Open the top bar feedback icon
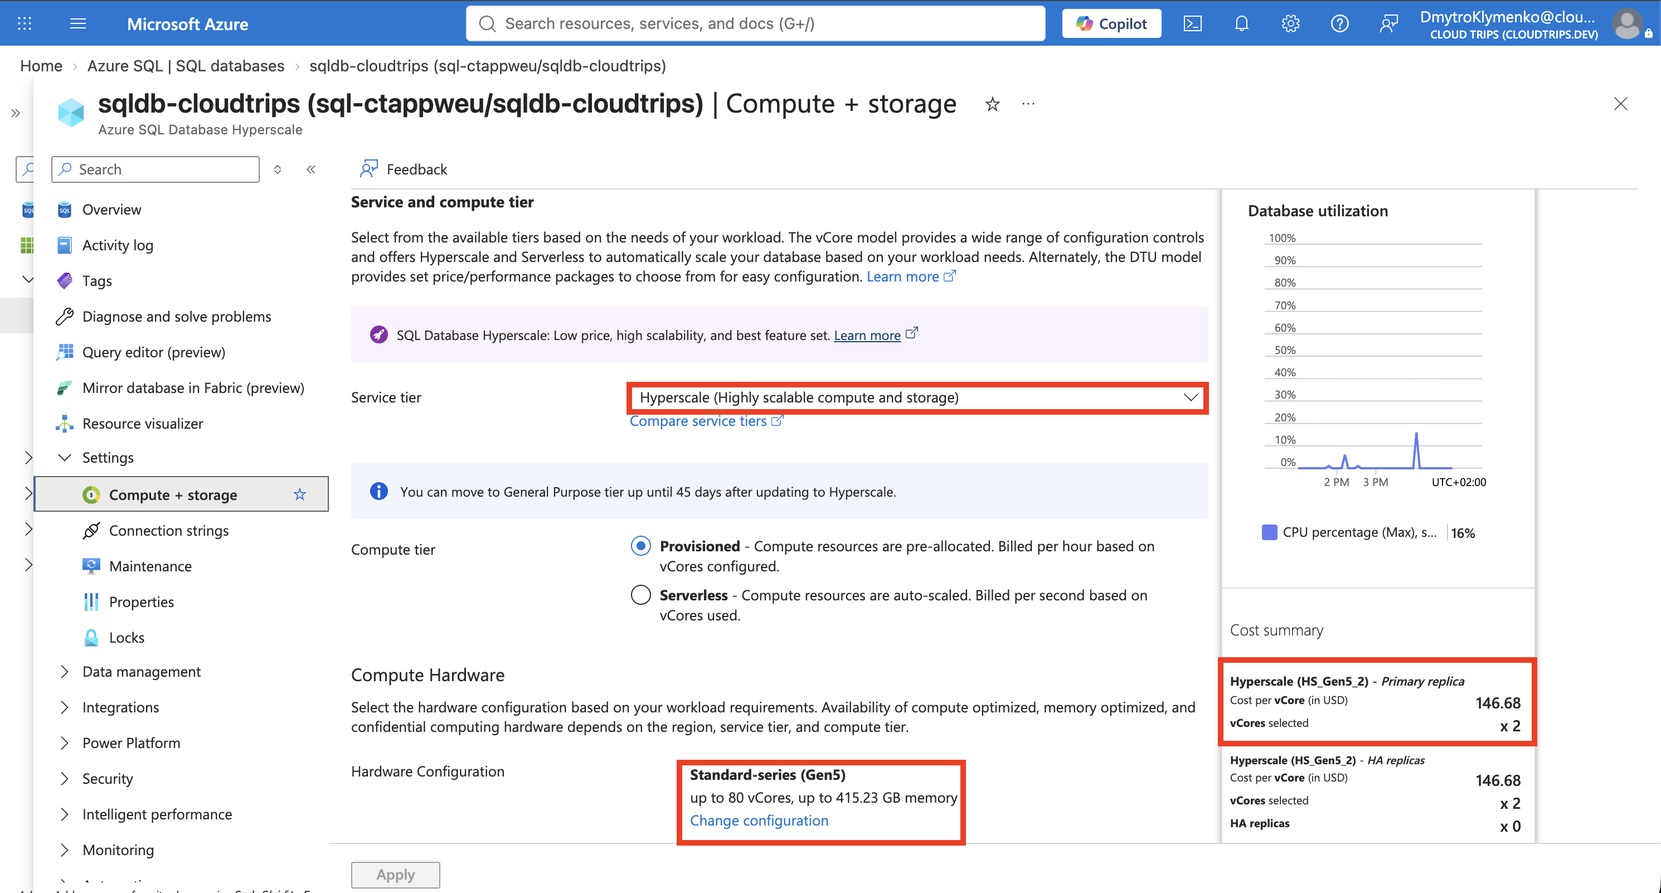This screenshot has height=893, width=1661. [x=1388, y=24]
